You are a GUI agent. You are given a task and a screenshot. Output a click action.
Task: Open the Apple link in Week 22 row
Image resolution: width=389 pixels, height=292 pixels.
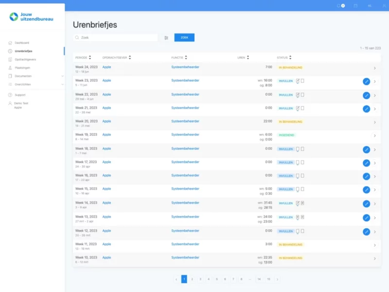(x=106, y=94)
